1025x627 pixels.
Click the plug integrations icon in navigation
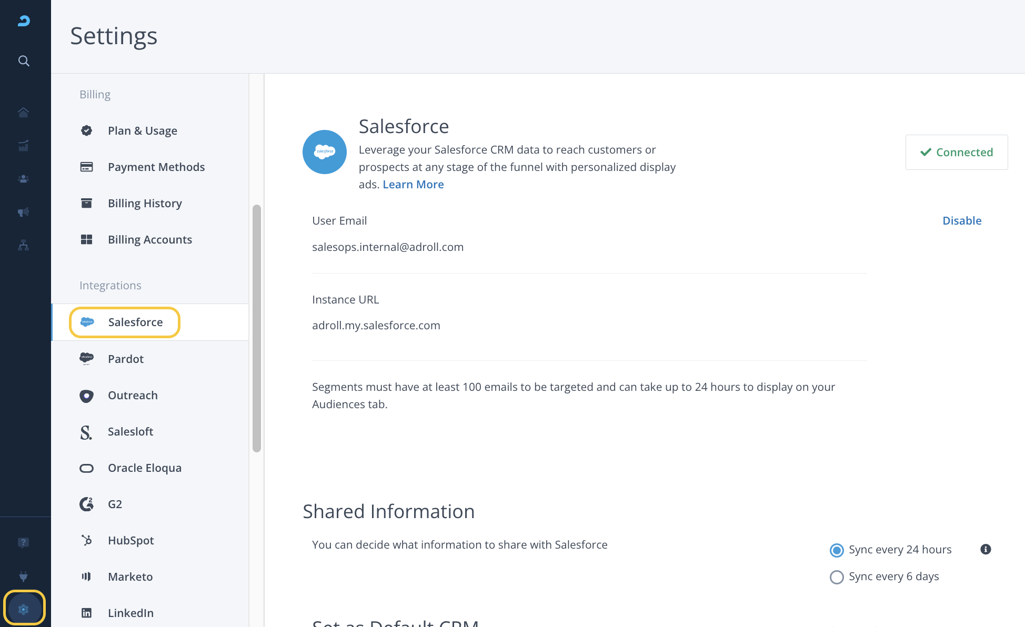[x=23, y=577]
